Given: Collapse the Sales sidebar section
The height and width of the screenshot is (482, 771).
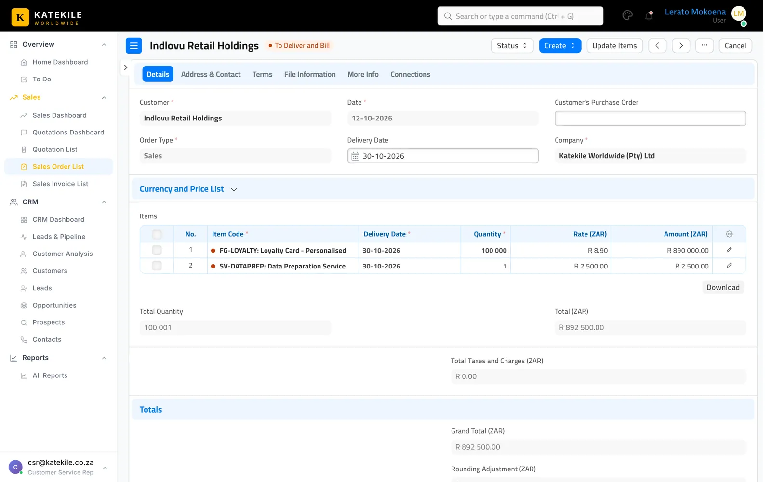Looking at the screenshot, I should pos(104,98).
